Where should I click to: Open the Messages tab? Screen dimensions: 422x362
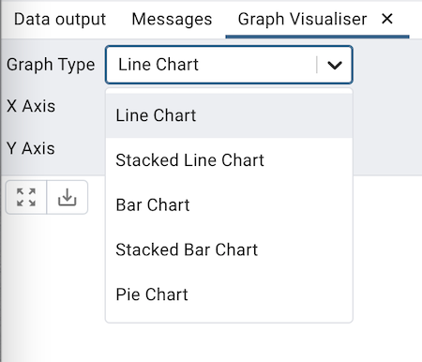[172, 20]
